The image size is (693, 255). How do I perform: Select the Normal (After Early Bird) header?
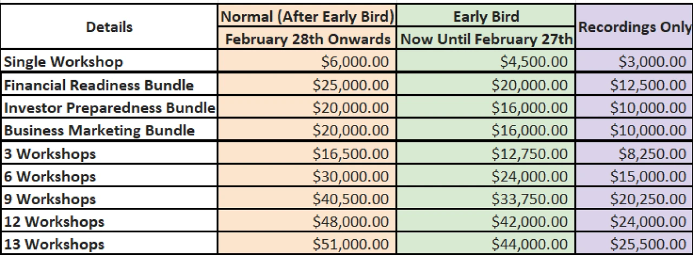(307, 16)
